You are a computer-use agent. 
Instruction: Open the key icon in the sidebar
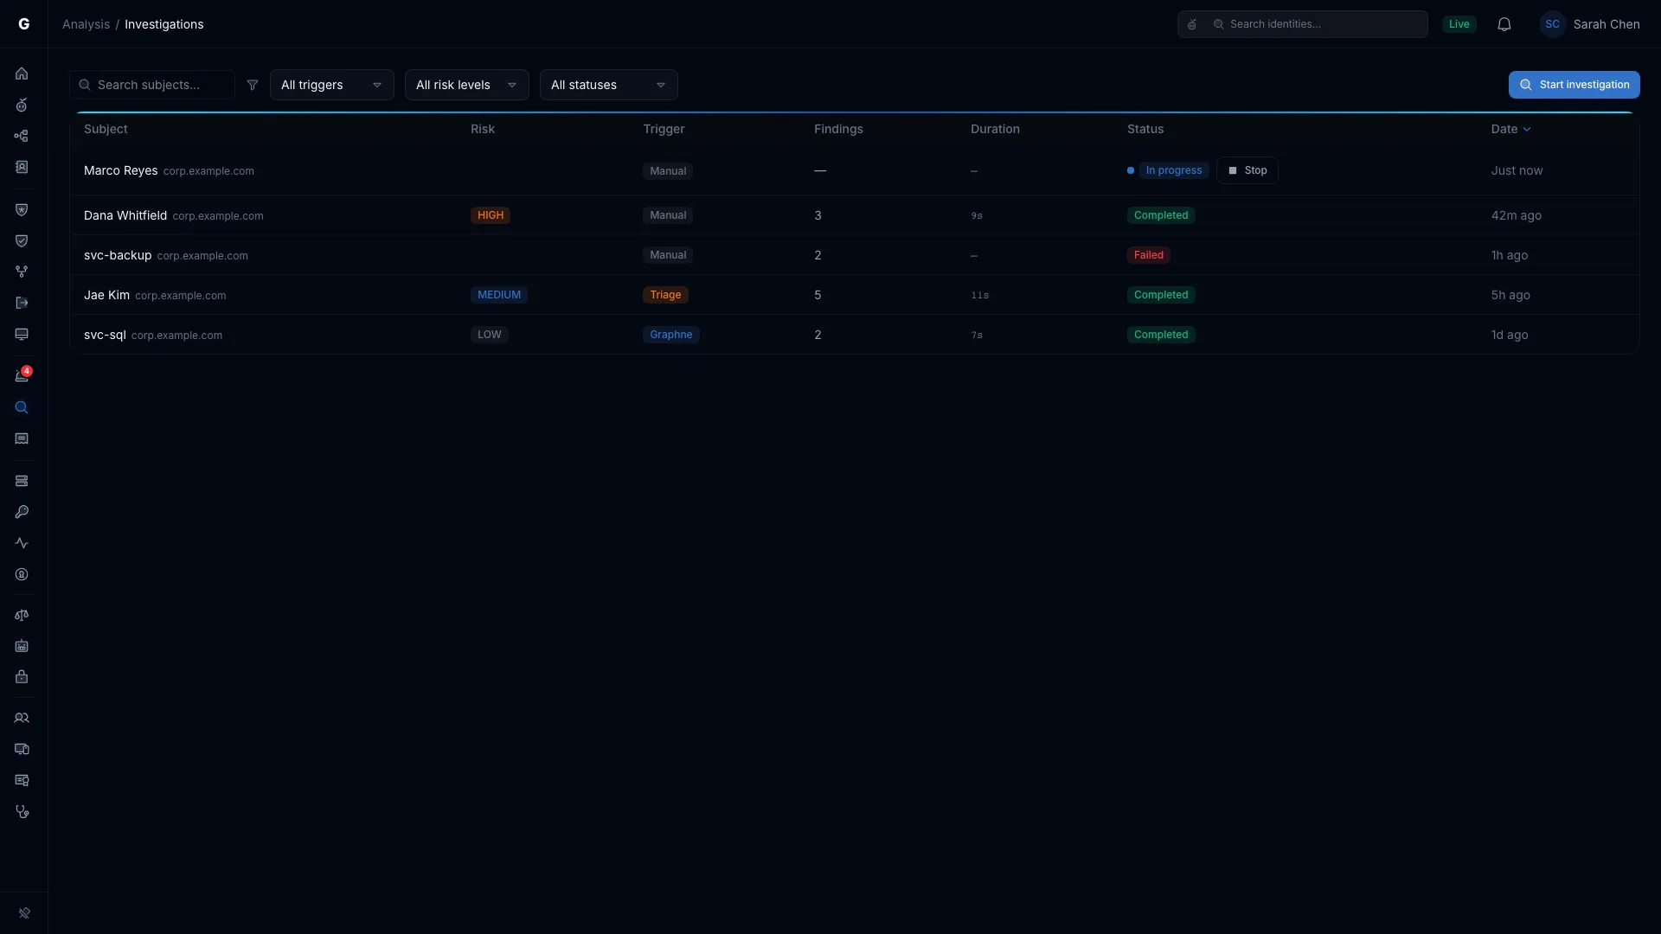pyautogui.click(x=22, y=512)
